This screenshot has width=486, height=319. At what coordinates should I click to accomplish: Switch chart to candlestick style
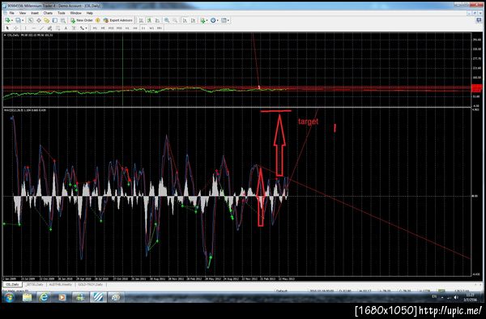pyautogui.click(x=149, y=20)
